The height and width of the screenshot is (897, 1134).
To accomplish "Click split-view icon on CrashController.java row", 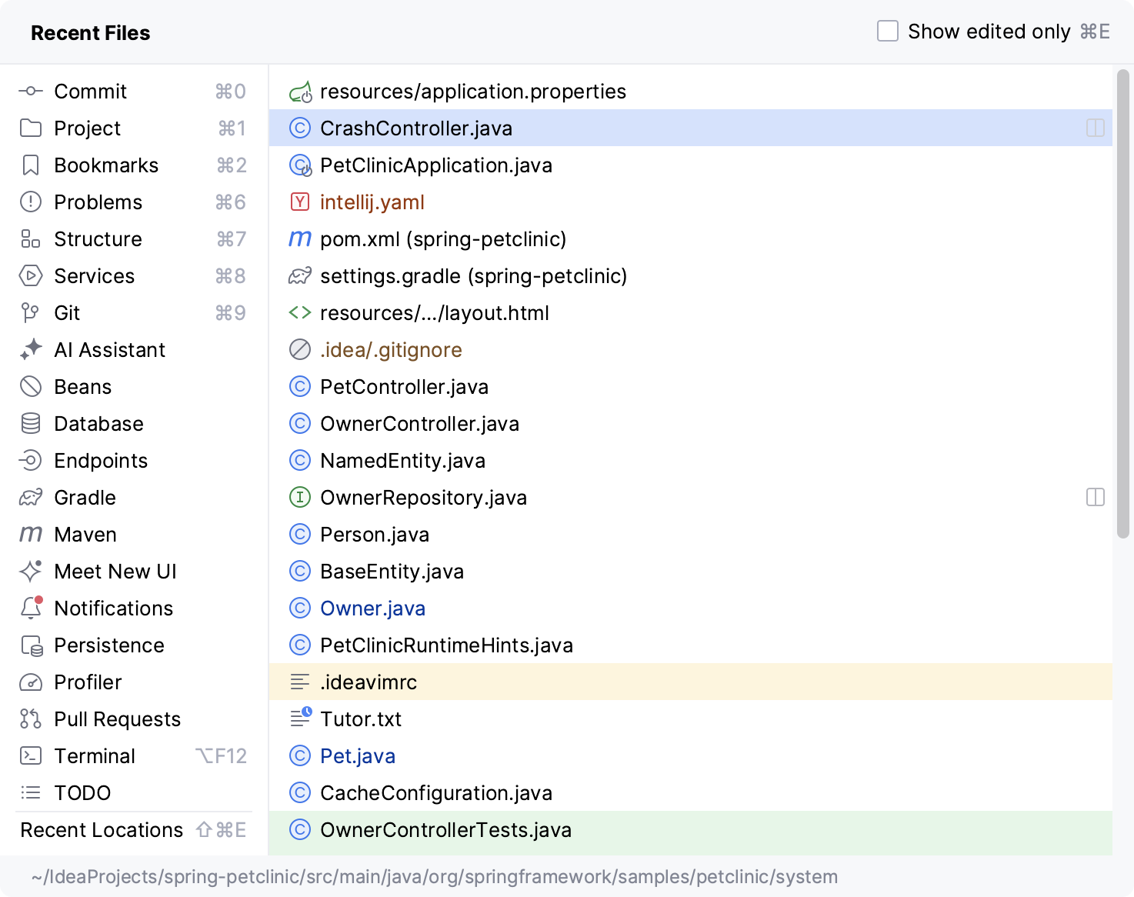I will coord(1096,128).
